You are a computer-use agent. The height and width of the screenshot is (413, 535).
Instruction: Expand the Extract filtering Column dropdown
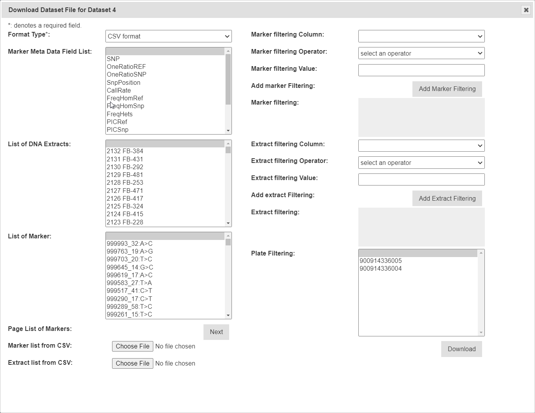421,146
